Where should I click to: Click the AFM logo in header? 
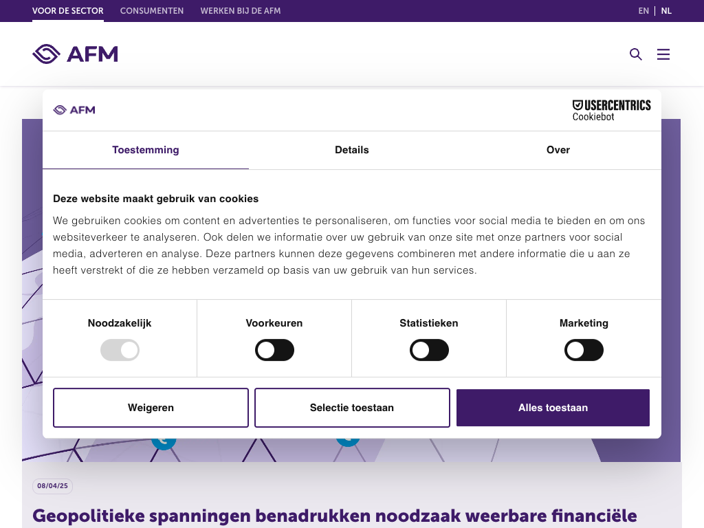click(x=75, y=54)
